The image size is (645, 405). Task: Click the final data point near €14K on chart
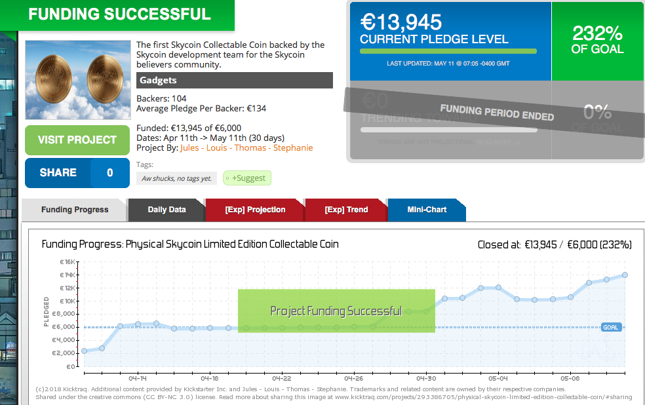[x=625, y=275]
